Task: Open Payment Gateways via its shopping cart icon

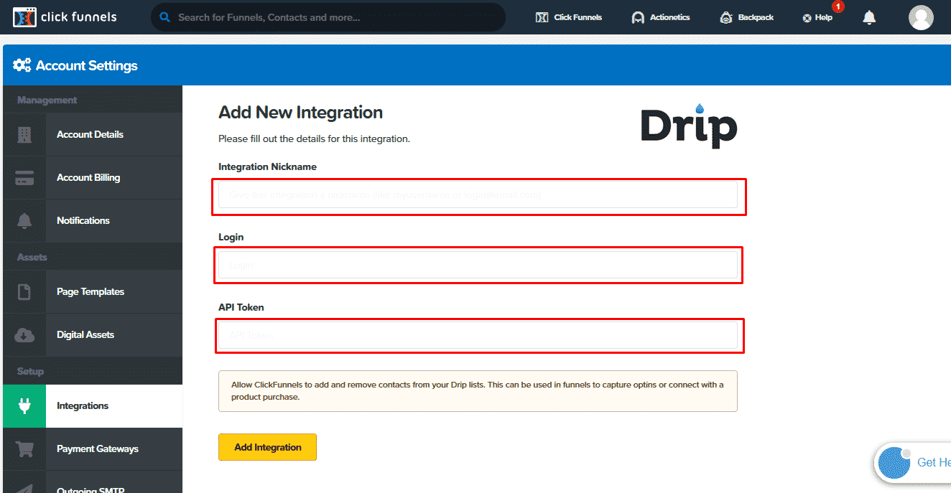Action: 24,449
